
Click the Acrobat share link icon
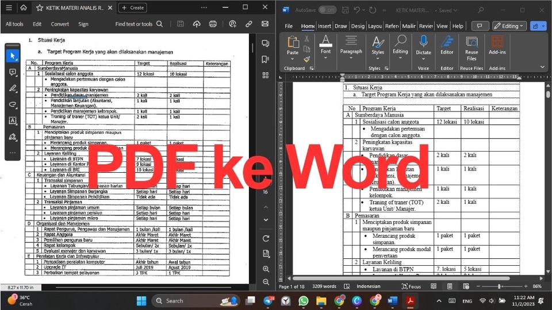249,24
